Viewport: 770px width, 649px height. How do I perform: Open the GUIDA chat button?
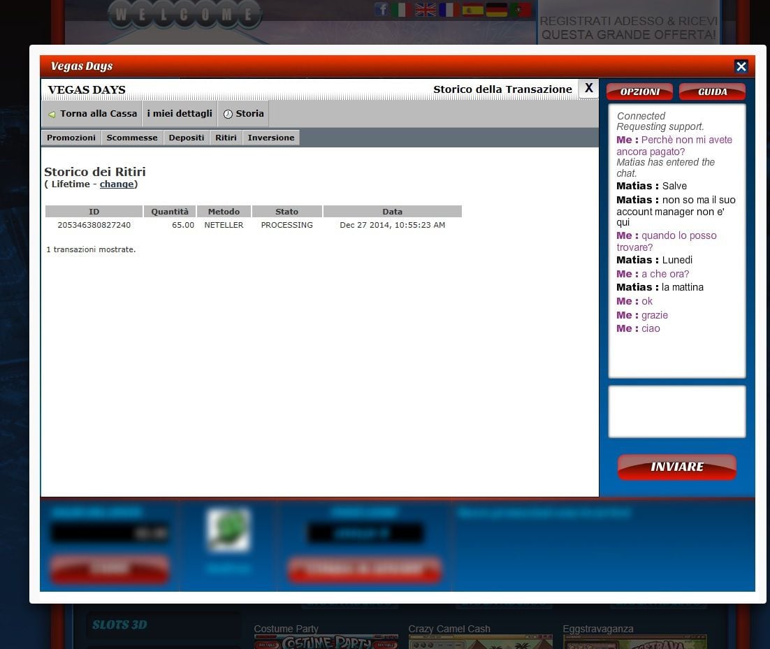(713, 92)
